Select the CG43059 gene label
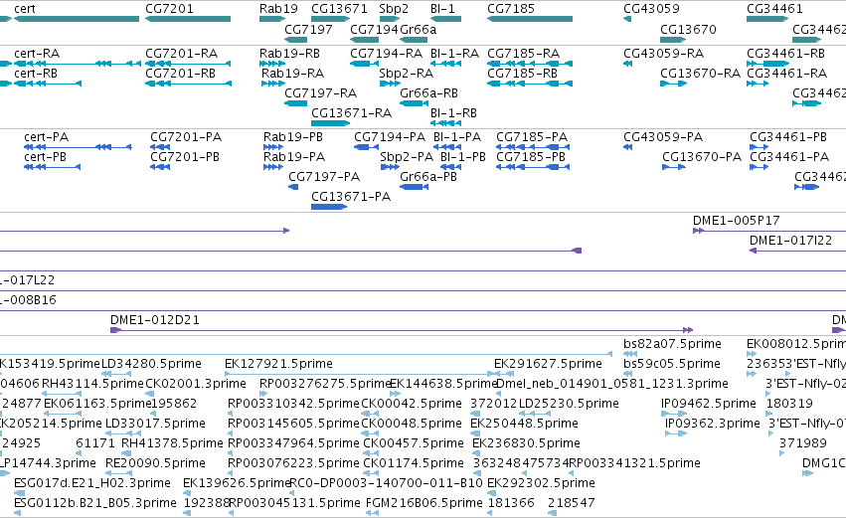Screen dimensions: 846x518 point(651,9)
